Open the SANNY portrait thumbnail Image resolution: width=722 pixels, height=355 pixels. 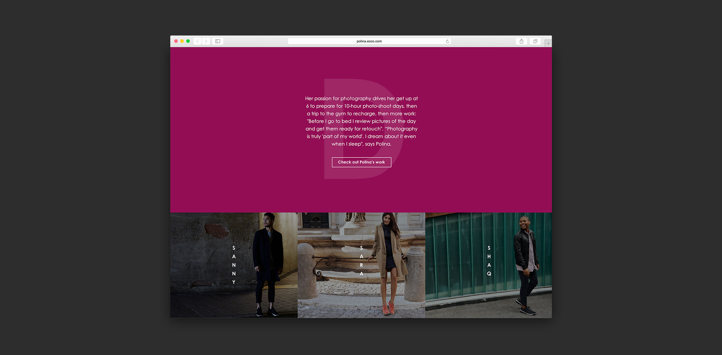[x=234, y=265]
